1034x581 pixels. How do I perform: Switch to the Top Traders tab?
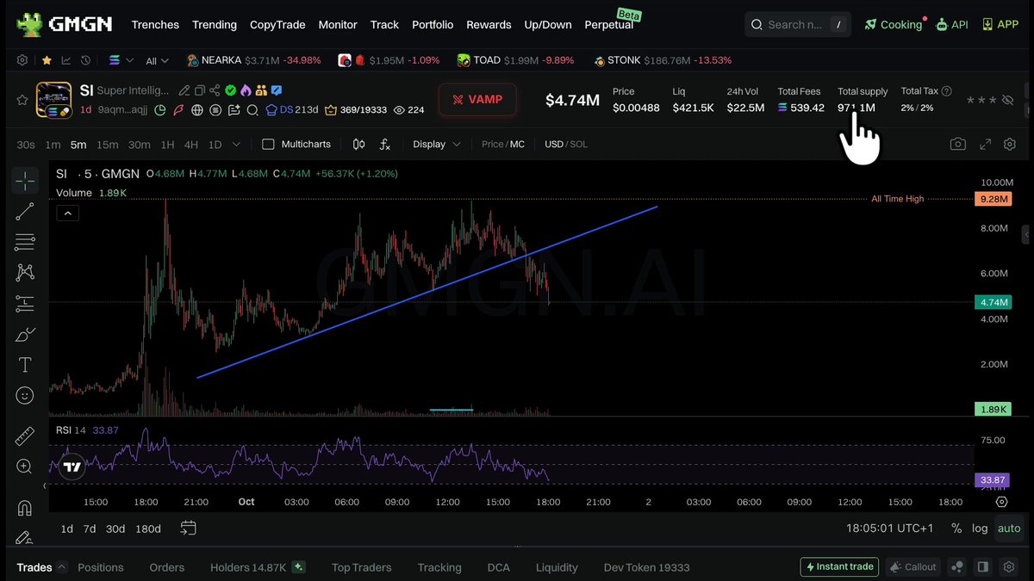coord(361,567)
